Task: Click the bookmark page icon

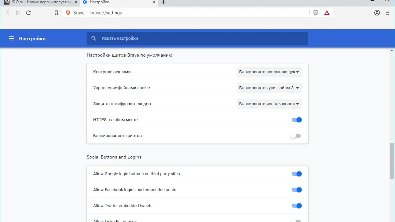Action: point(56,13)
